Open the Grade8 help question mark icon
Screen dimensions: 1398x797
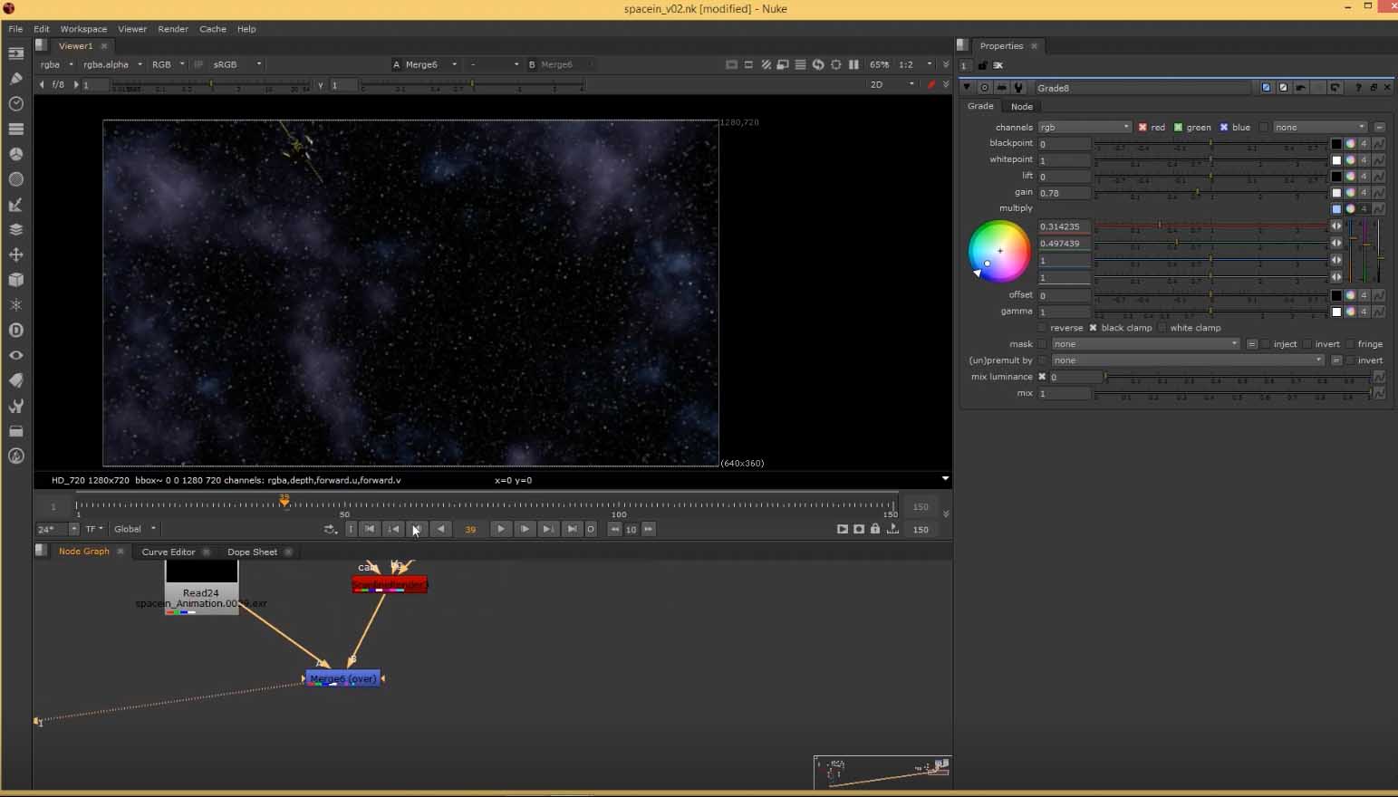pyautogui.click(x=1357, y=88)
